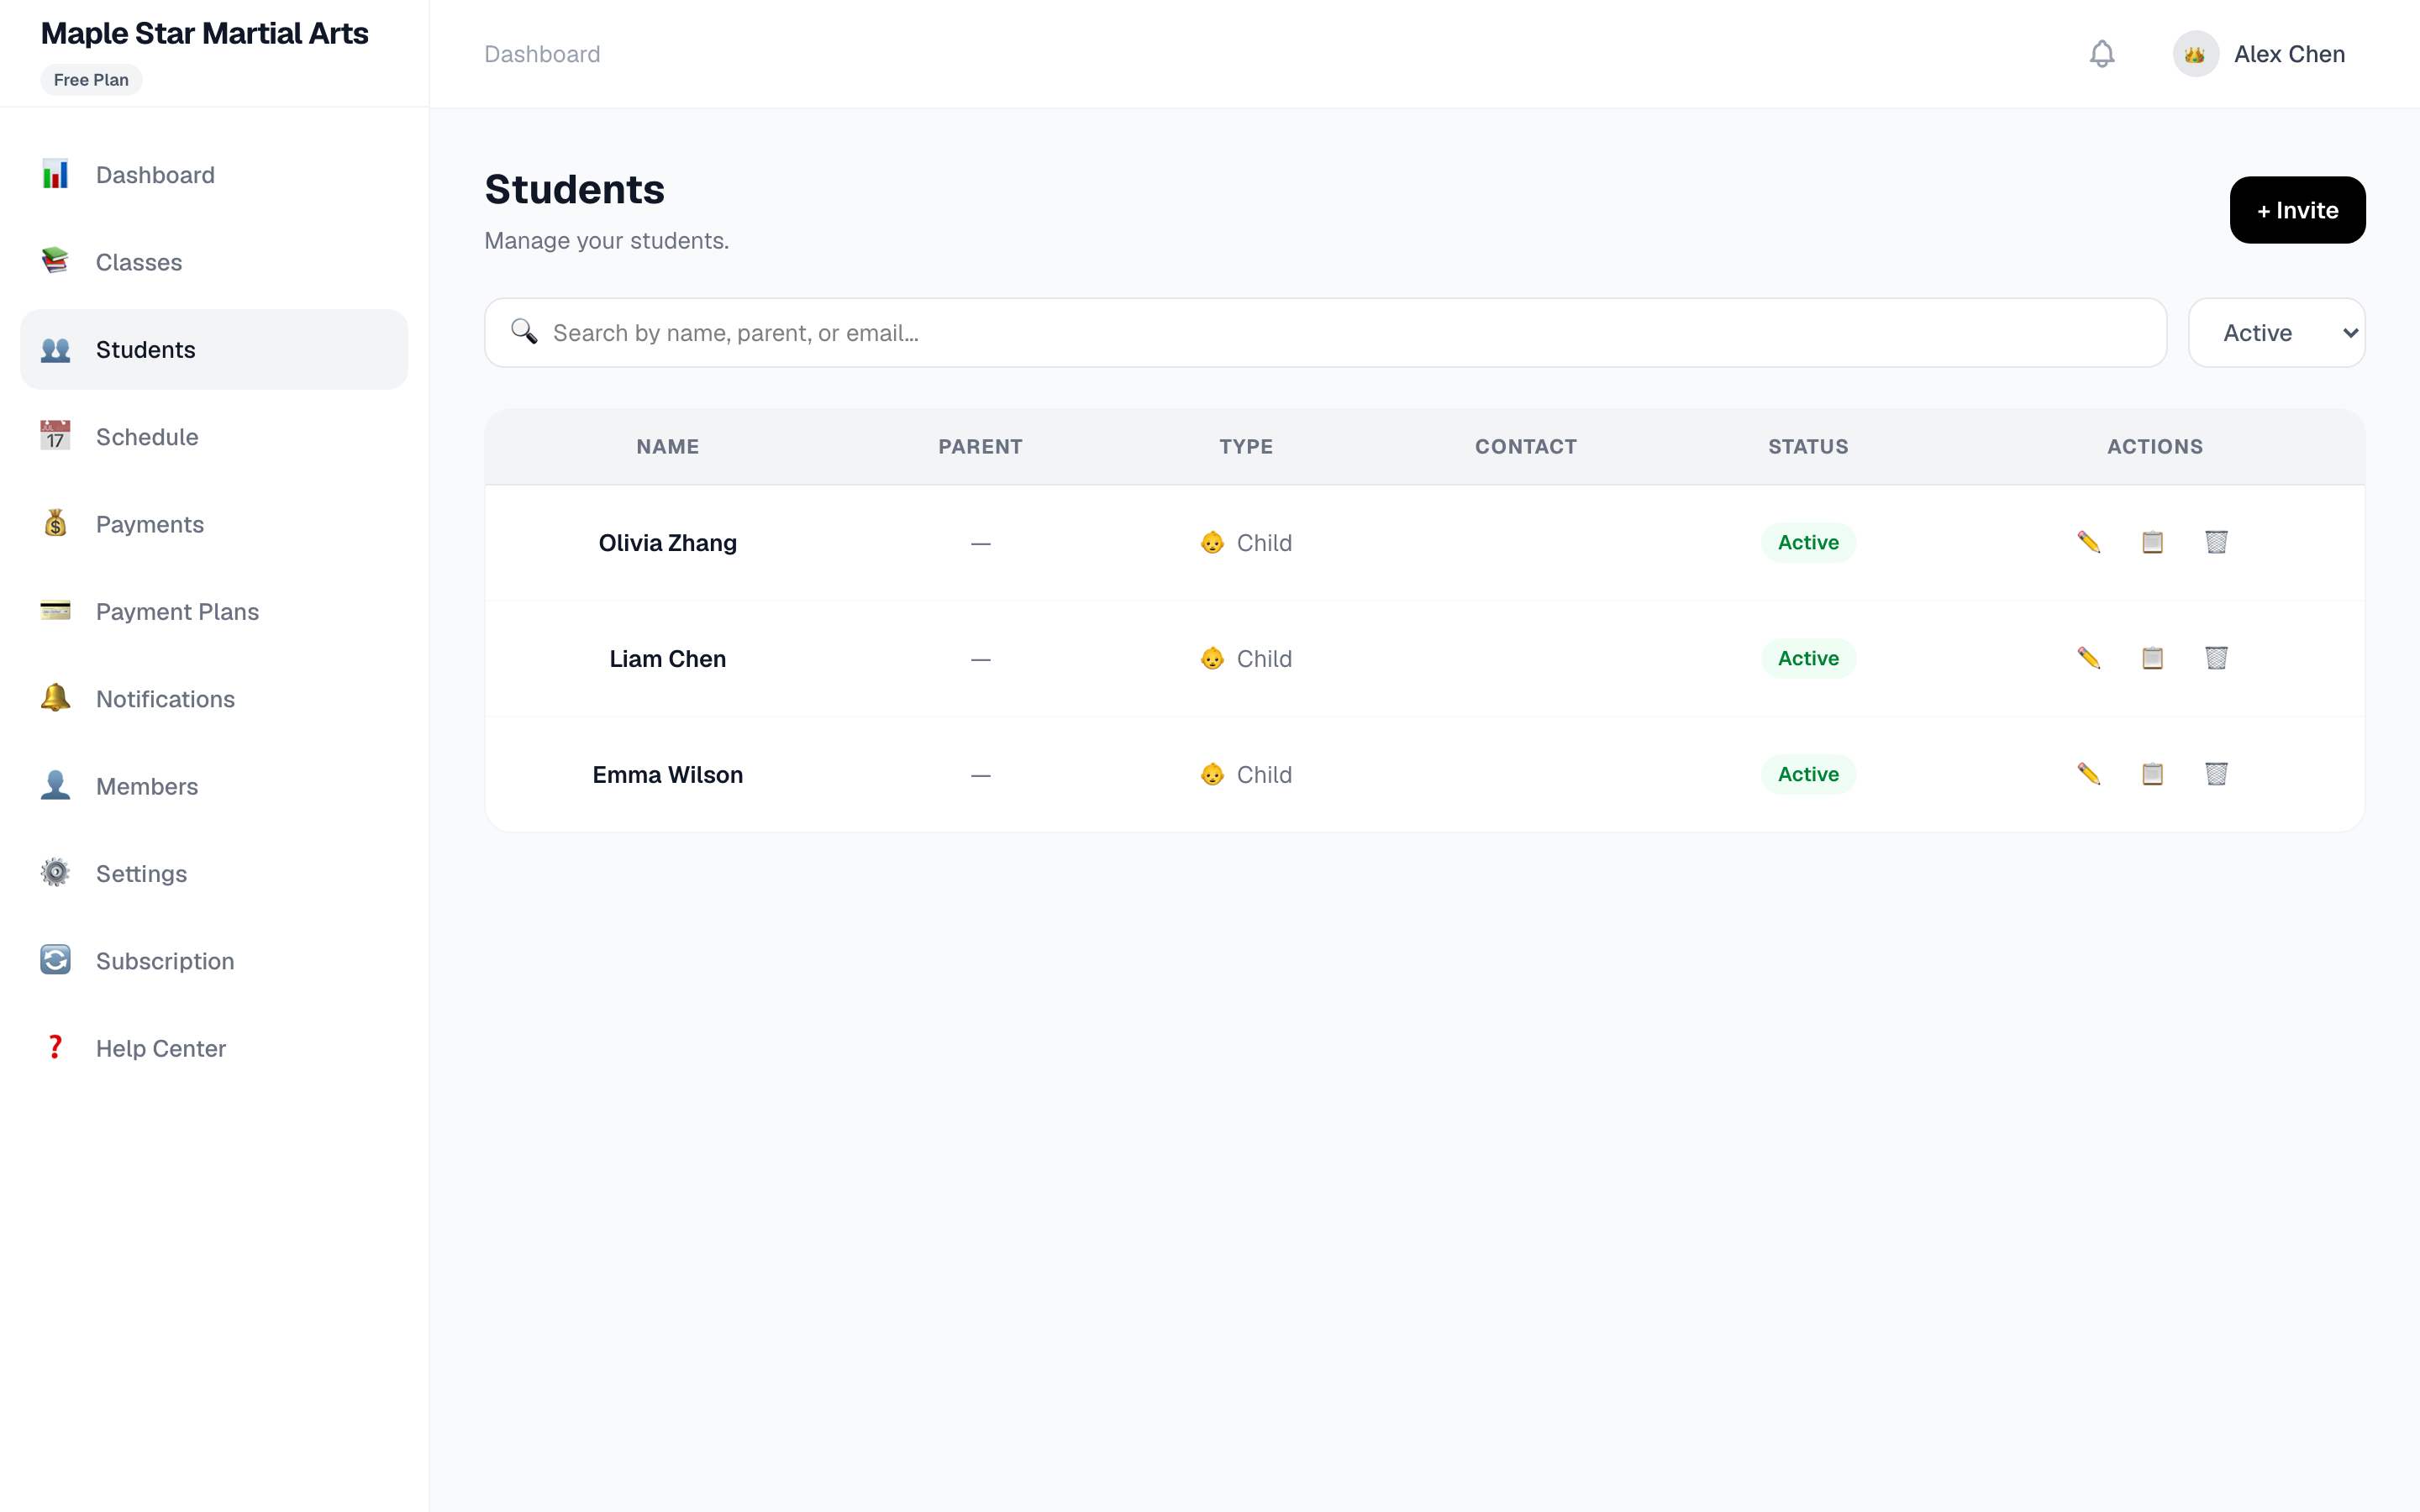Click the Settings gear icon

pyautogui.click(x=55, y=873)
